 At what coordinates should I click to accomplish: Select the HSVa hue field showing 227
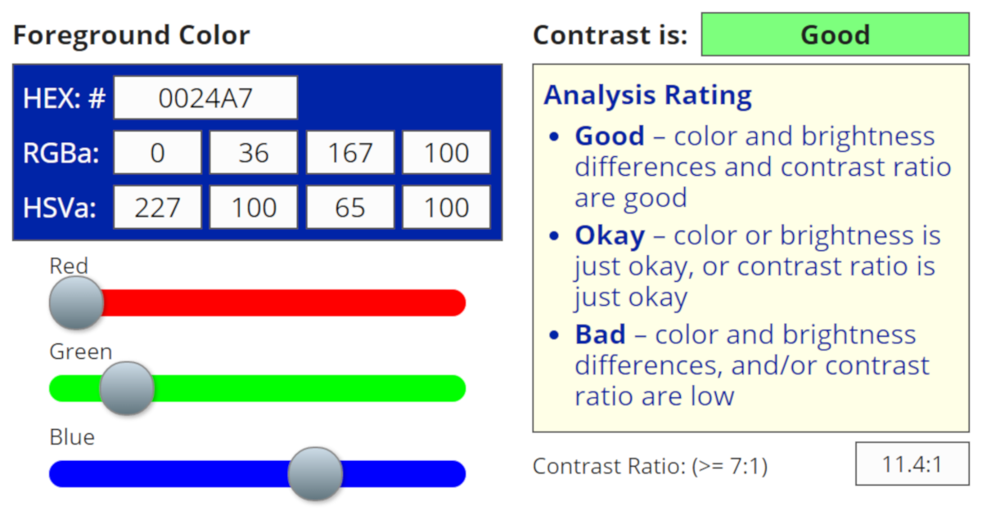[157, 208]
